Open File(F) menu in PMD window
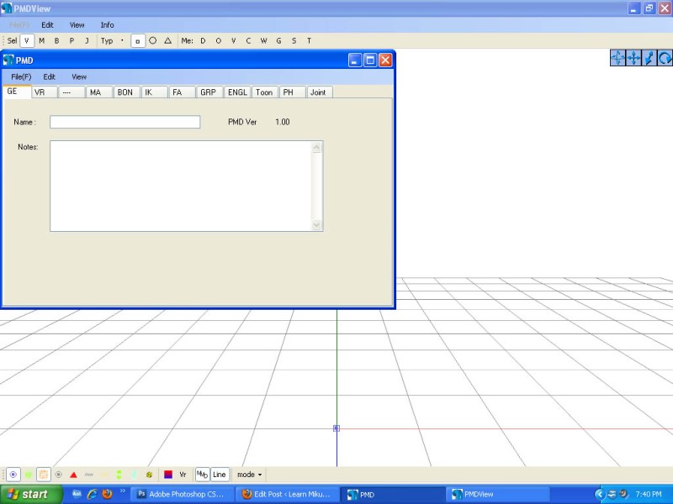Screen dimensions: 673x504 point(22,76)
